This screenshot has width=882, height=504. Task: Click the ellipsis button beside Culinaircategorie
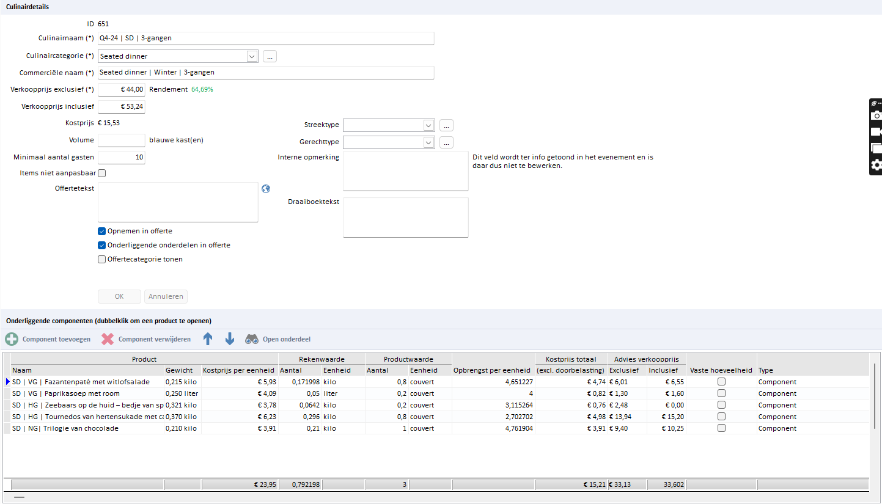pos(270,56)
